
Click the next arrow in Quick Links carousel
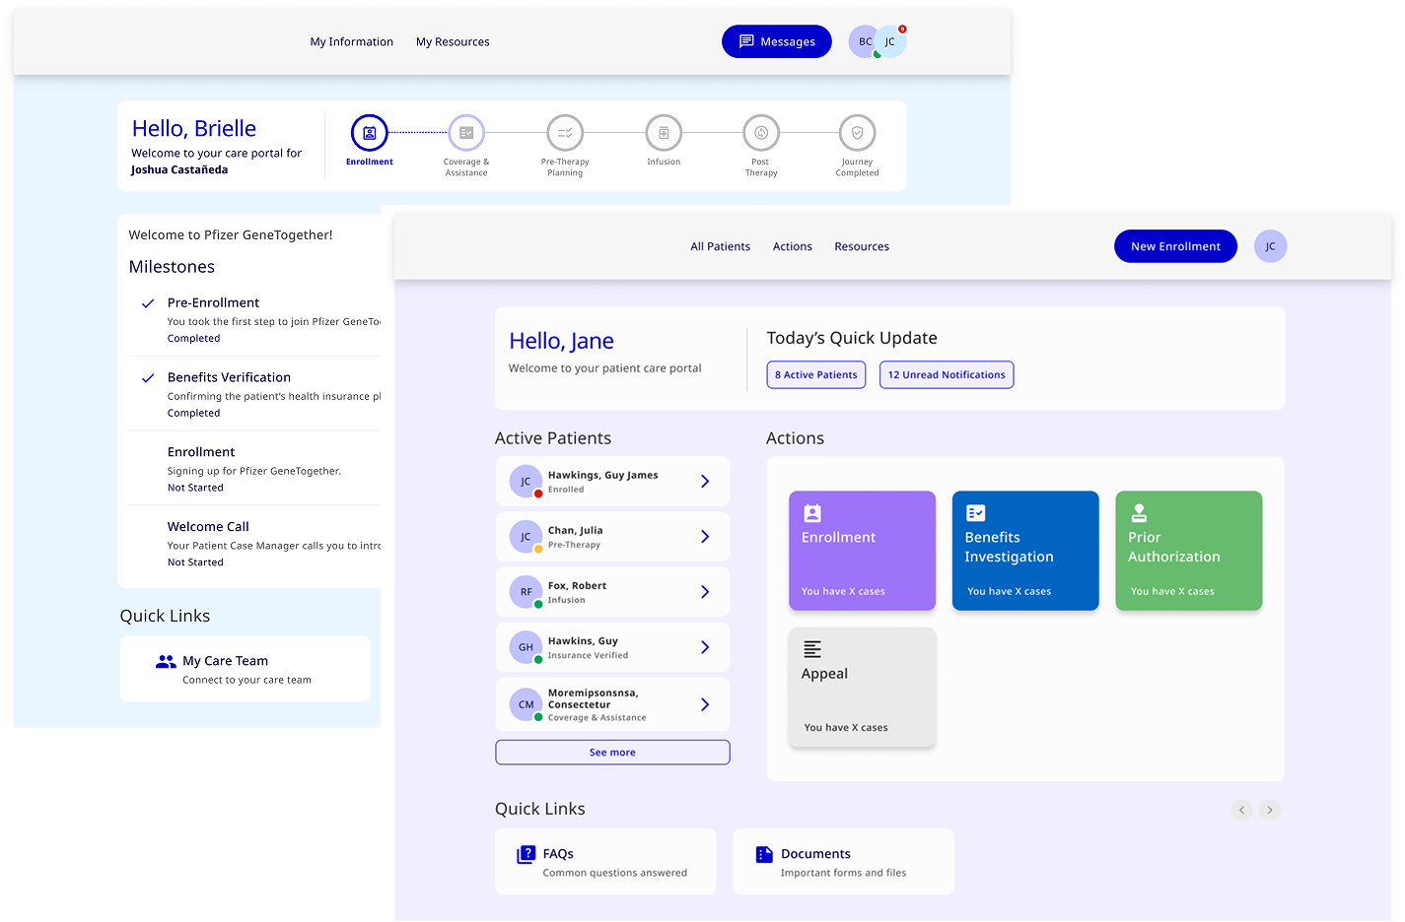1270,810
